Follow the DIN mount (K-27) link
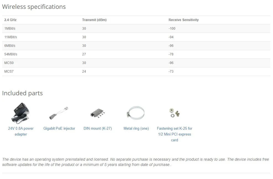Image resolution: width=273 pixels, height=179 pixels. click(98, 129)
